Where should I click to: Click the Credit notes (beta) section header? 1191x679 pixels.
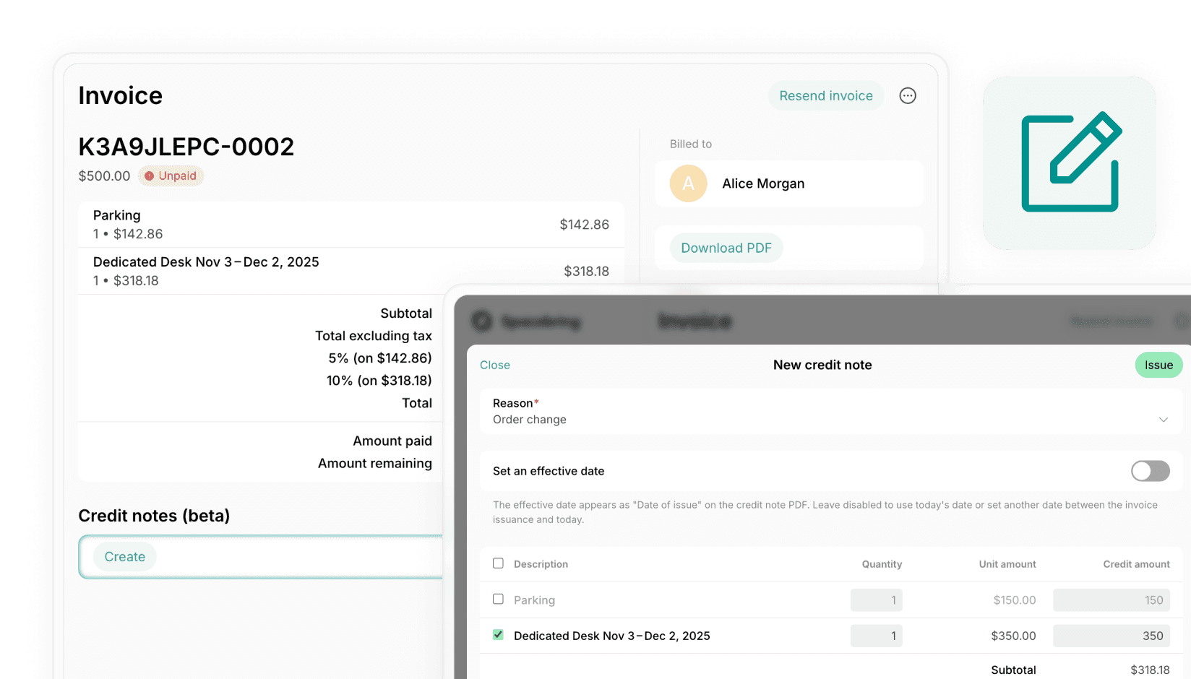(154, 516)
